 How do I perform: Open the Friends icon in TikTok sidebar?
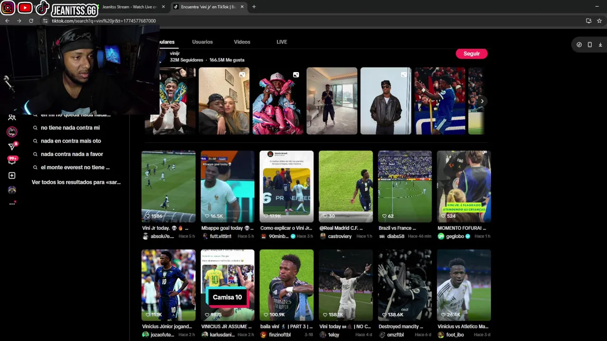[12, 117]
